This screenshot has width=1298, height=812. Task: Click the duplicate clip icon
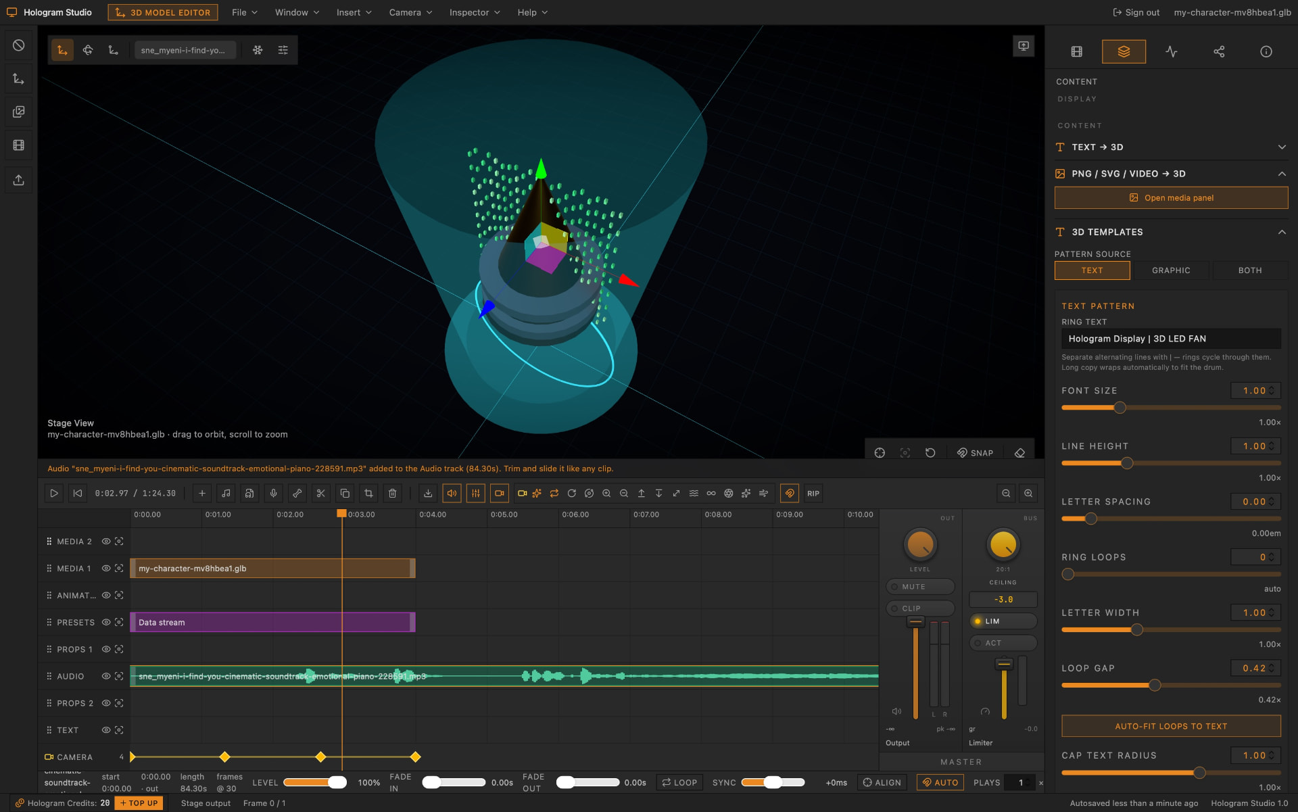(x=345, y=494)
